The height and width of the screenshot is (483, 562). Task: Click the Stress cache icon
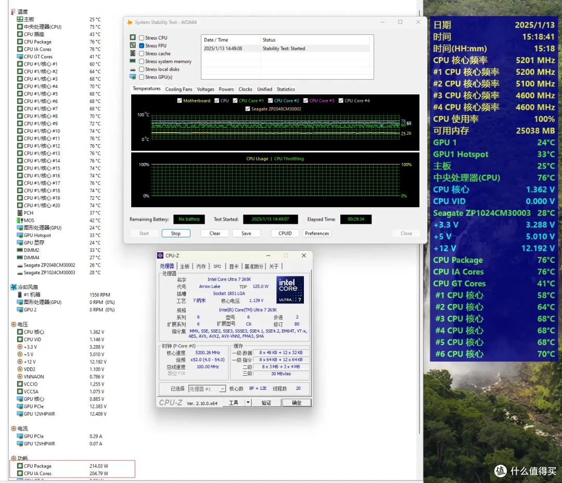click(133, 53)
